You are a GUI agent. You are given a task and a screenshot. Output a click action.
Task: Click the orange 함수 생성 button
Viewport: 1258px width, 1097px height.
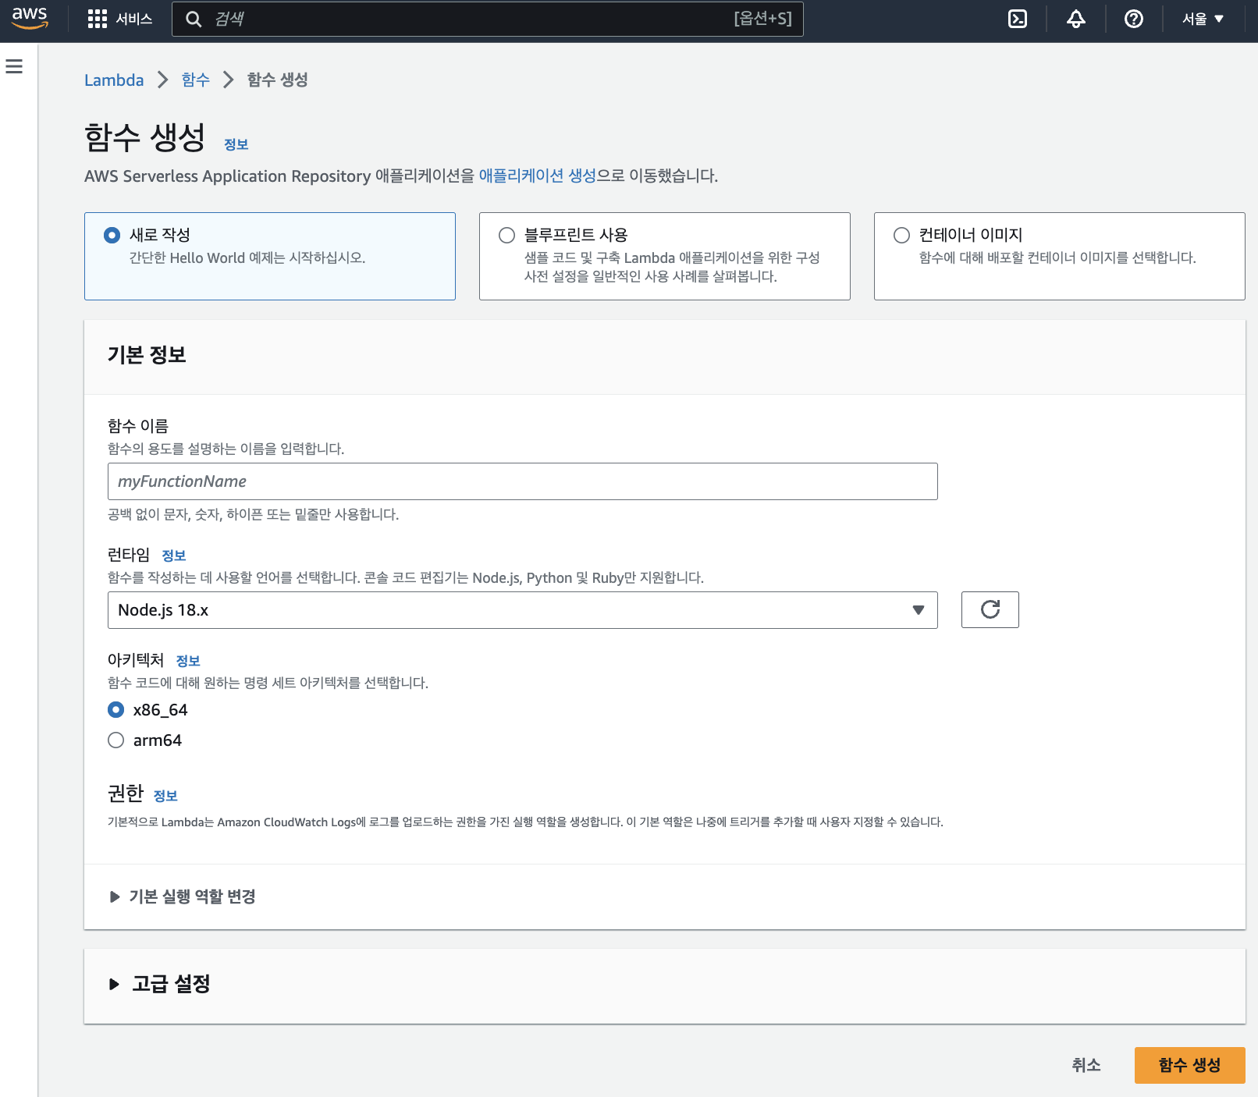click(1189, 1065)
